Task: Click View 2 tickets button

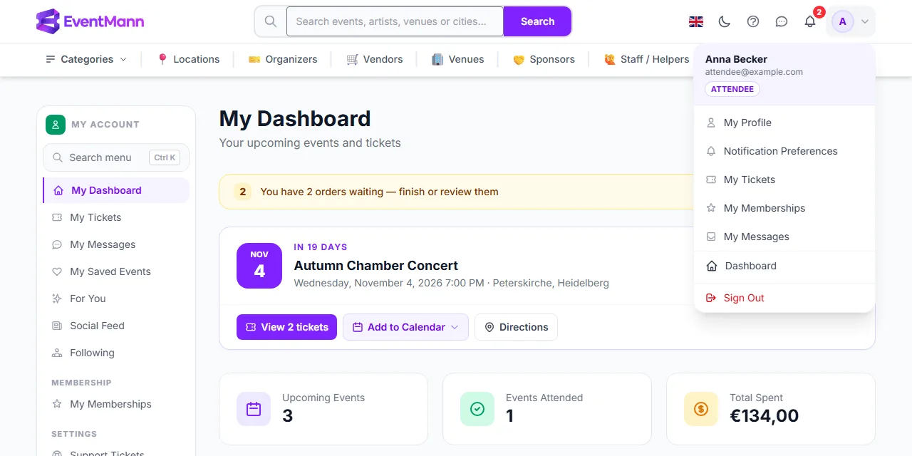Action: (286, 327)
